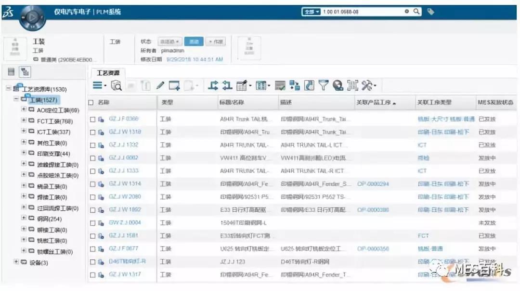The image size is (520, 291).
Task: Open the filter funnel icon
Action: click(324, 85)
